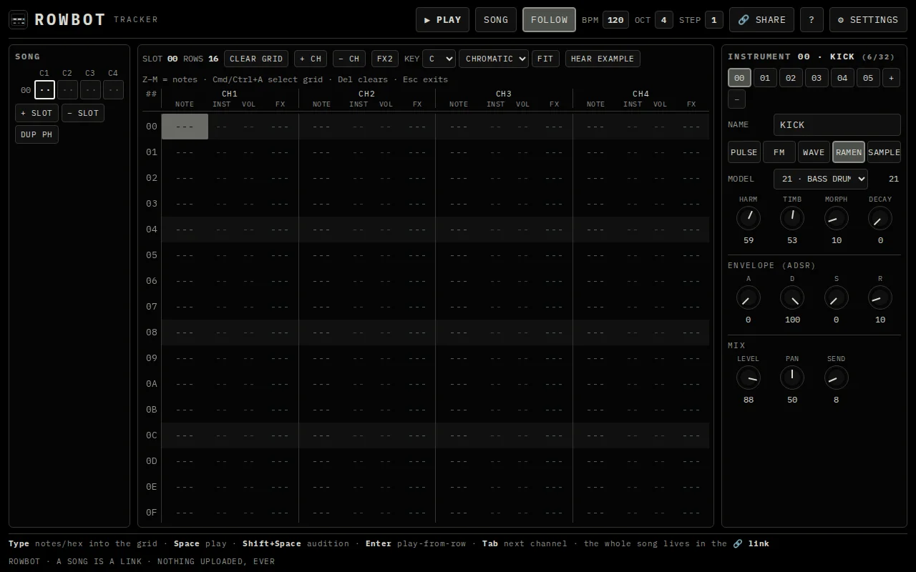Click the Hear Example button
916x572 pixels.
click(603, 59)
